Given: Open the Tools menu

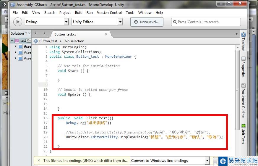Looking at the screenshot, I should point(130,12).
